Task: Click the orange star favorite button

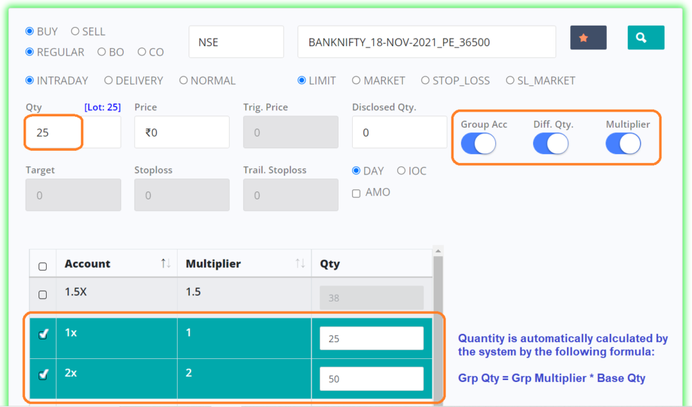Action: (x=588, y=37)
